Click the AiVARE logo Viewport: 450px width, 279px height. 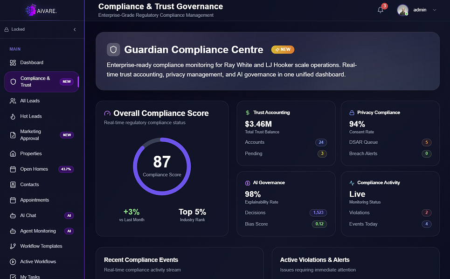(x=41, y=10)
